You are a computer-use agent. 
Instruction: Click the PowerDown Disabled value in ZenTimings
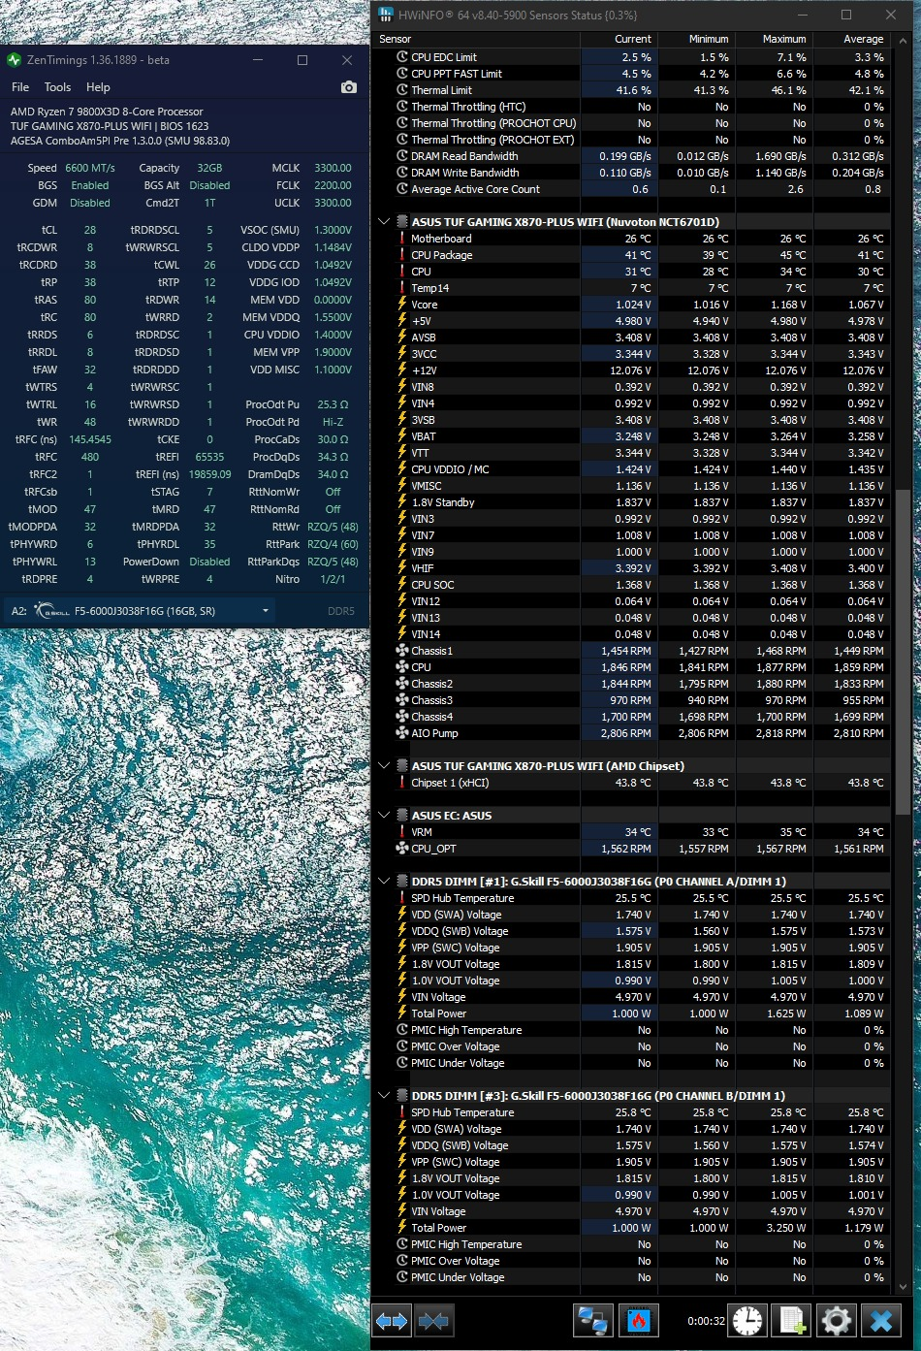[x=209, y=562]
